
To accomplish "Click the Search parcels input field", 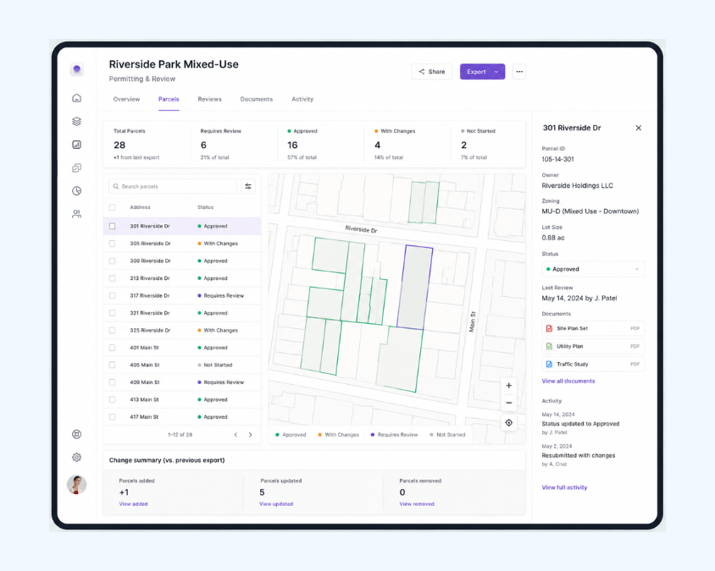I will (x=172, y=186).
